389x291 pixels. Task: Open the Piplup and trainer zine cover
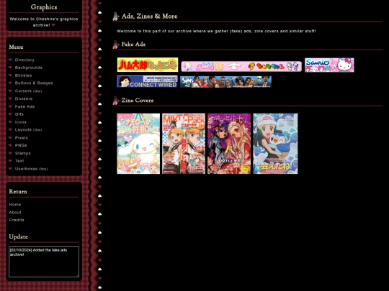(x=275, y=144)
